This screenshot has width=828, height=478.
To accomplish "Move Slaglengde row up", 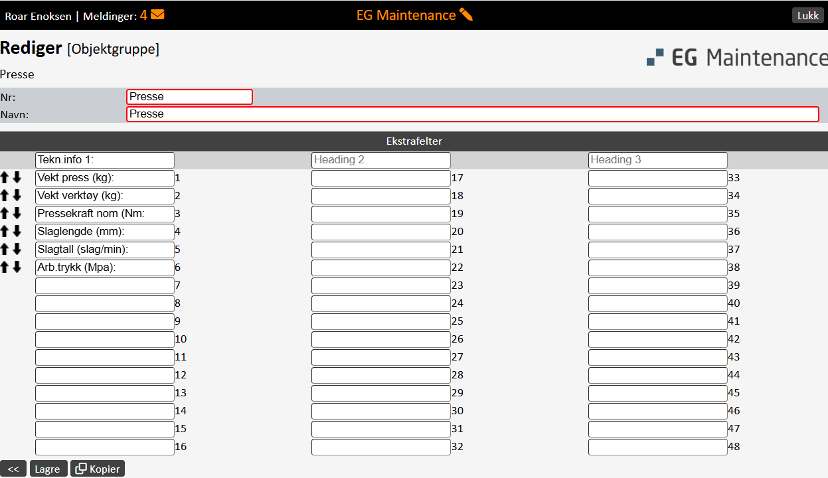I will click(x=5, y=232).
